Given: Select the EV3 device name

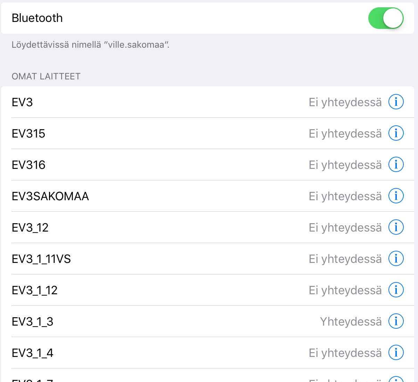Looking at the screenshot, I should click(22, 102).
